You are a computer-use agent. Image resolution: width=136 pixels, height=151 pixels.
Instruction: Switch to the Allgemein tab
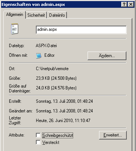point(14,14)
